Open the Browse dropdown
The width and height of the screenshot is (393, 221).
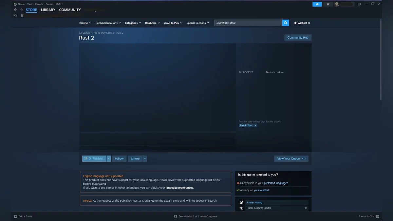point(85,23)
